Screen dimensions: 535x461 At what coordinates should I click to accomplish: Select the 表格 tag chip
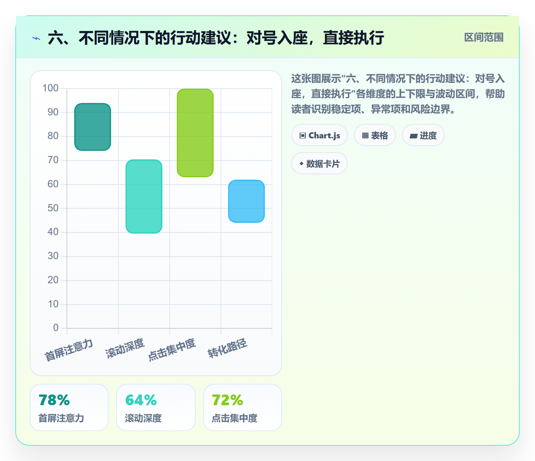pos(375,135)
